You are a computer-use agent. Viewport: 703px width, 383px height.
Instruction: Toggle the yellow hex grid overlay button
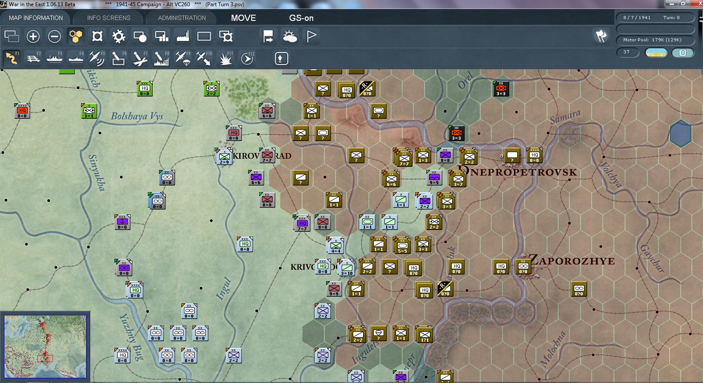coord(76,36)
